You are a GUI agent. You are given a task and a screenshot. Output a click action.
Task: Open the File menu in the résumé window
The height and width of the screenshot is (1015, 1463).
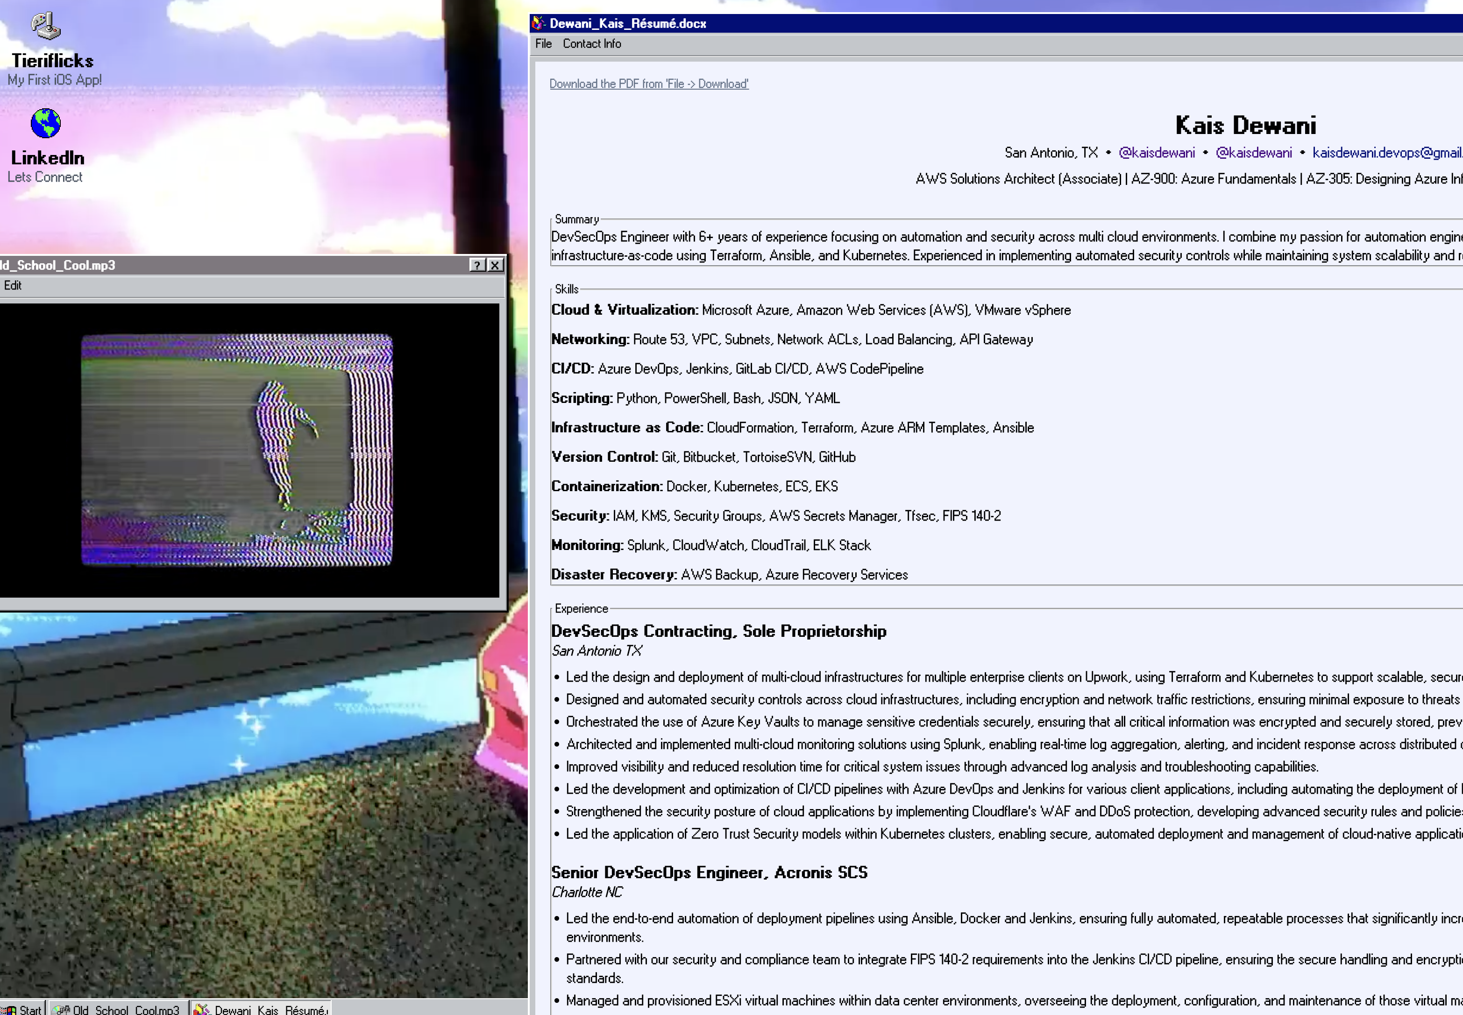point(543,44)
